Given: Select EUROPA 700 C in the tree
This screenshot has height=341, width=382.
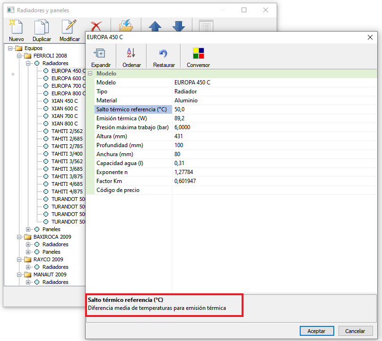Looking at the screenshot, I should 68,86.
